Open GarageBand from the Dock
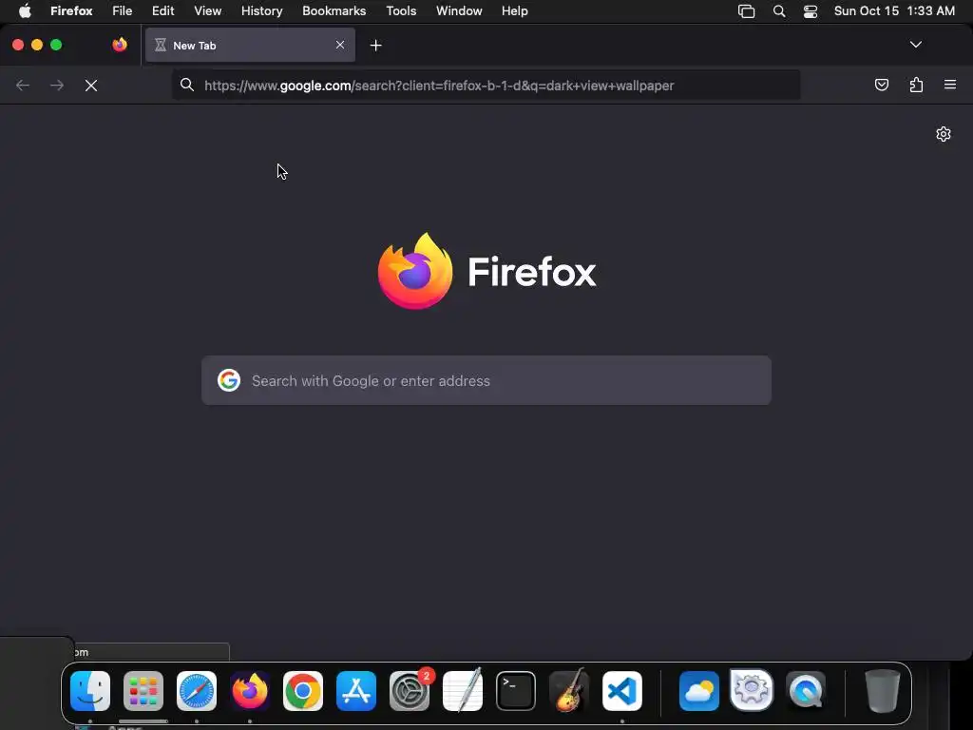 (x=569, y=690)
